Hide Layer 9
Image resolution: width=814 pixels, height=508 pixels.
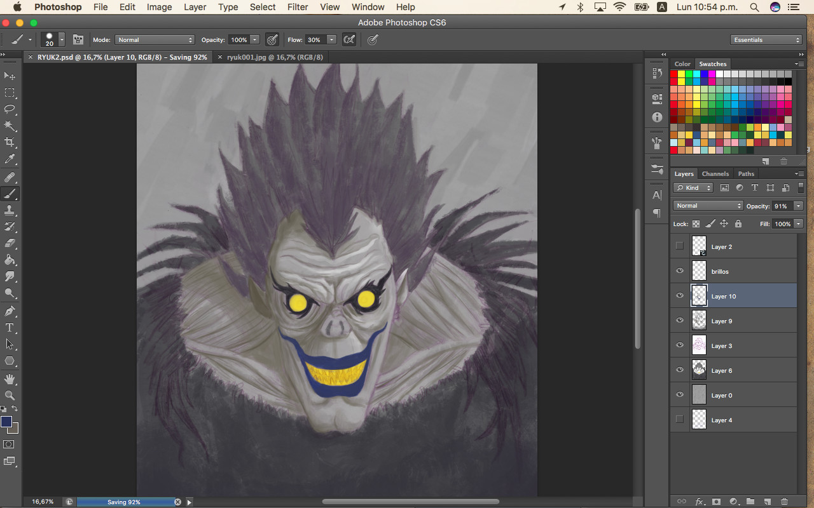(680, 321)
